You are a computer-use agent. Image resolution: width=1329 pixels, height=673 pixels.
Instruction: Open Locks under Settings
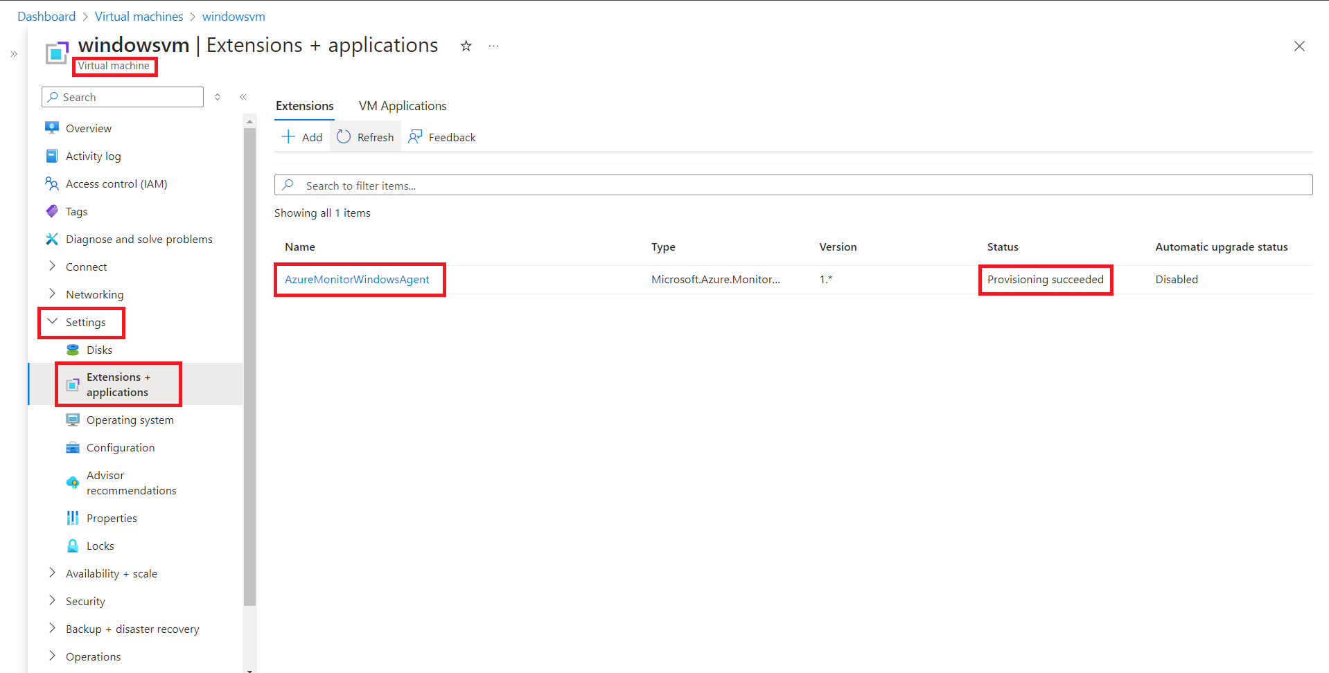[100, 546]
